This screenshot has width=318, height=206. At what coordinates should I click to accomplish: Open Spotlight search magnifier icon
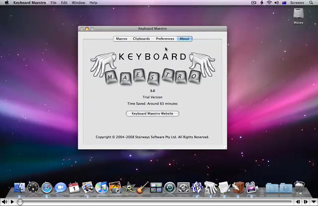coord(311,2)
